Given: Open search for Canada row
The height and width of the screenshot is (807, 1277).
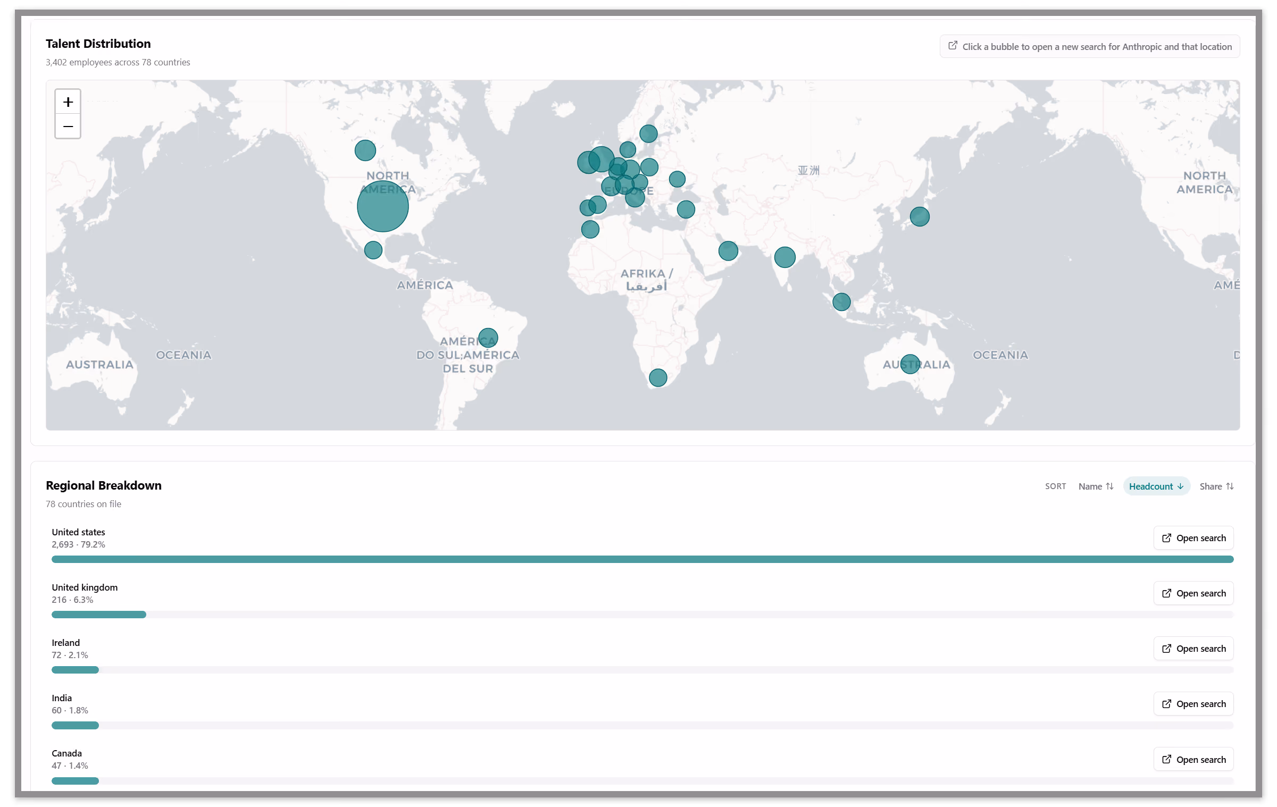Looking at the screenshot, I should tap(1193, 759).
